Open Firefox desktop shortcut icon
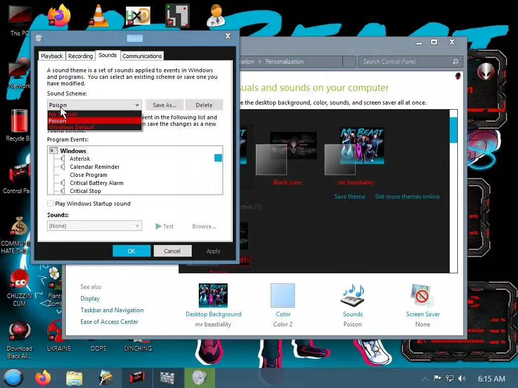The width and height of the screenshot is (518, 388). (x=59, y=15)
